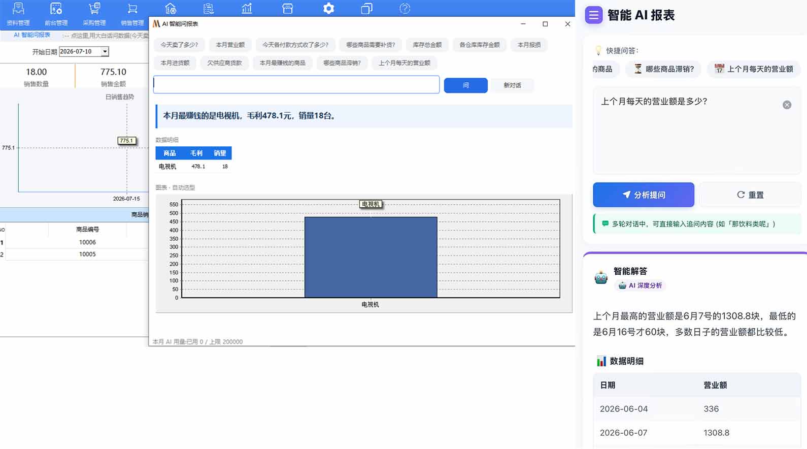Click the question text area in right panel

(697, 130)
